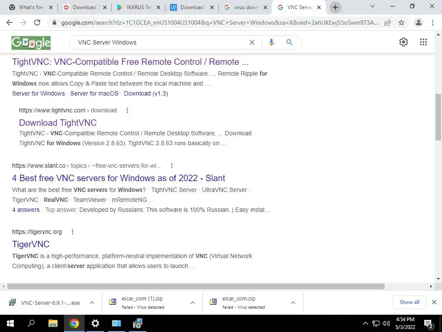Click the page scroll down arrow
The image size is (442, 332).
point(438,279)
